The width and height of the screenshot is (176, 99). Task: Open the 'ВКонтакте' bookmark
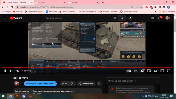pyautogui.click(x=51, y=12)
